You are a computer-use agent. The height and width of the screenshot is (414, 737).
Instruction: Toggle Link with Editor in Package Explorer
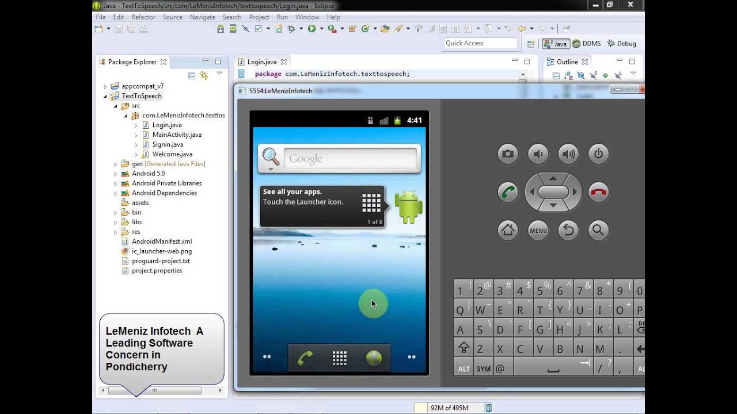pos(203,75)
